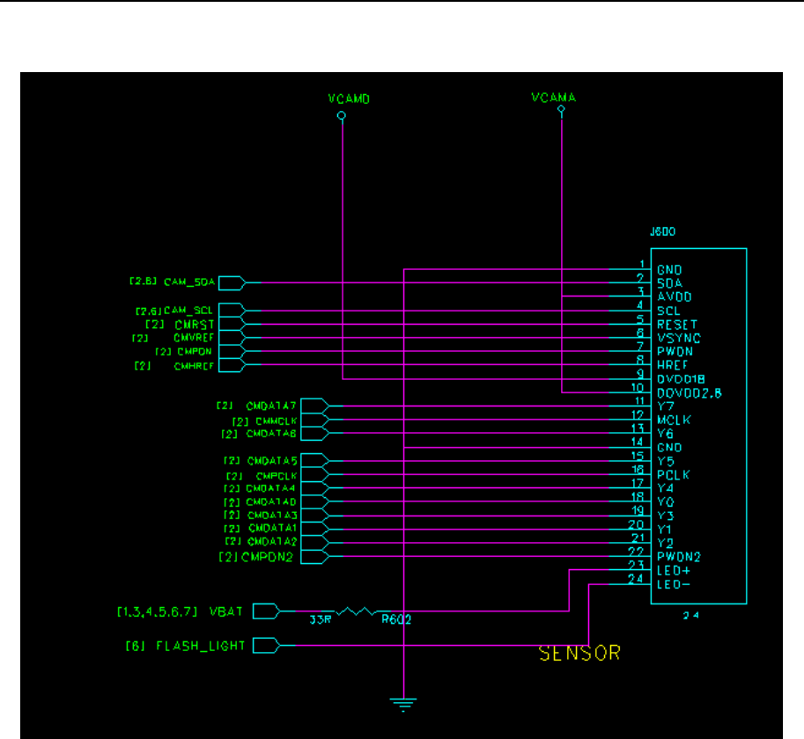The height and width of the screenshot is (739, 804).
Task: Click the 33R resistor value text
Action: (321, 619)
